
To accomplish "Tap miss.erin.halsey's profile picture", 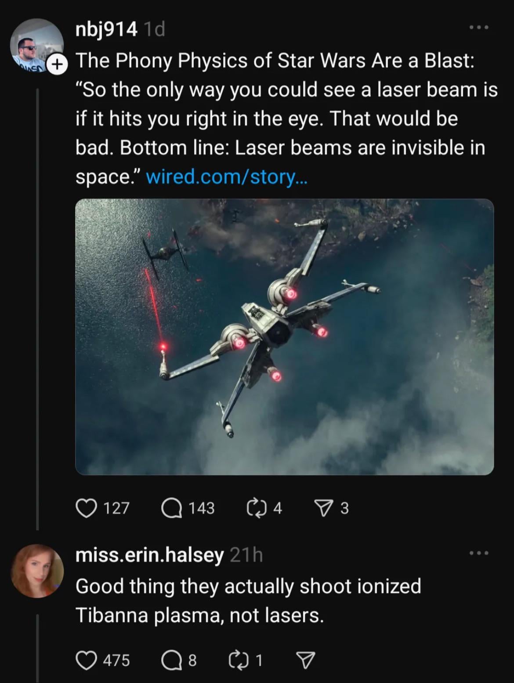I will pyautogui.click(x=37, y=571).
